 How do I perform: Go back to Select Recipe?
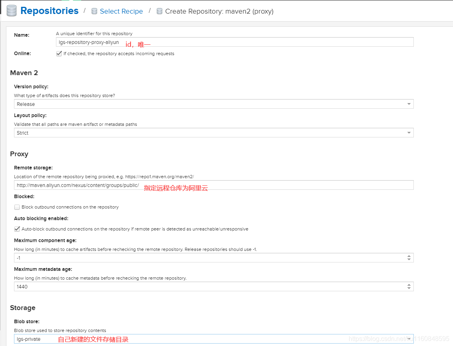point(121,11)
